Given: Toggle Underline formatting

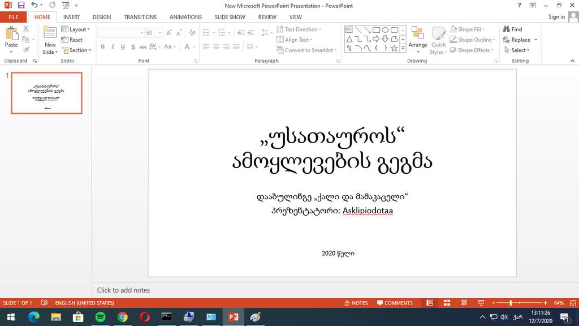Looking at the screenshot, I should click(x=123, y=46).
